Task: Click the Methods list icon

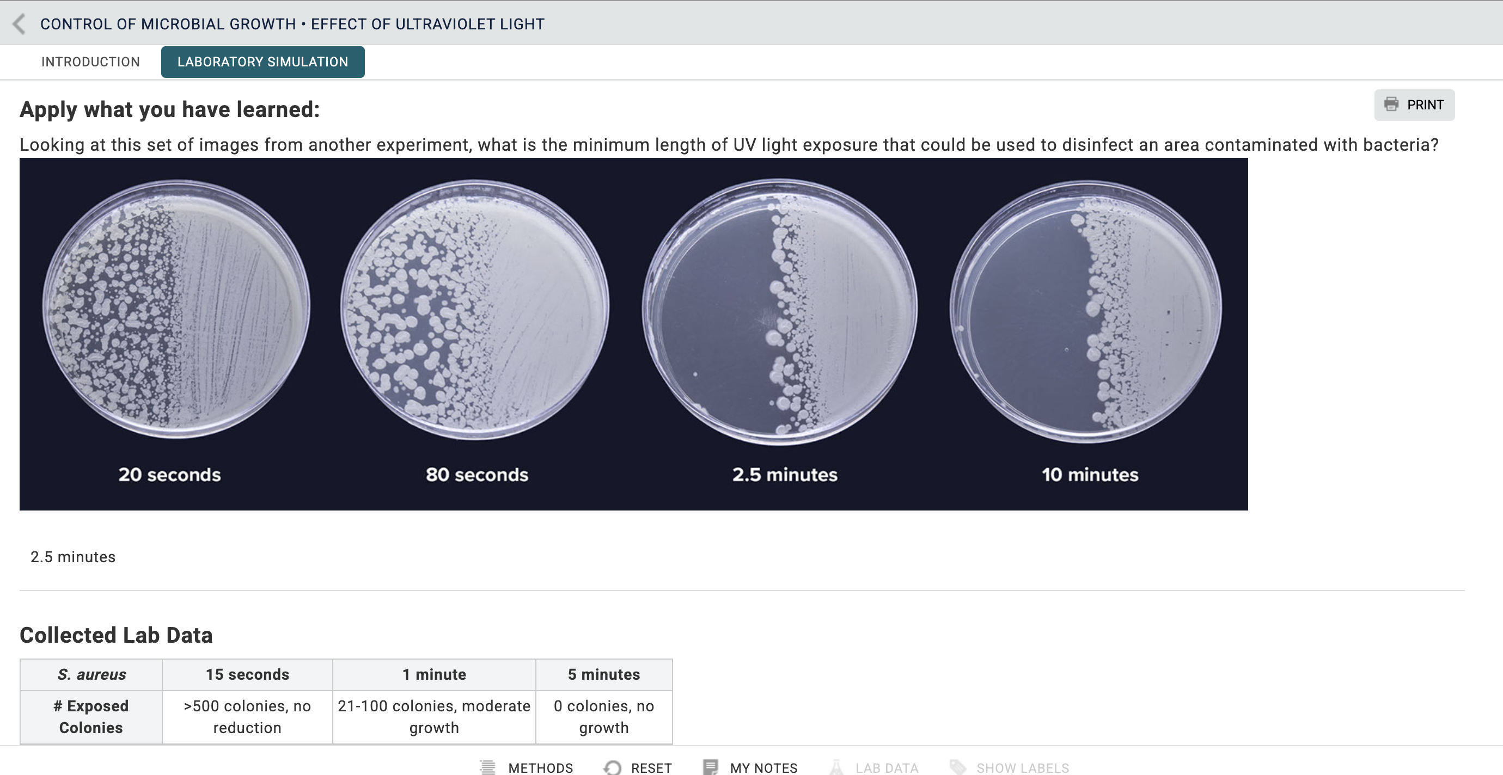Action: pyautogui.click(x=487, y=767)
